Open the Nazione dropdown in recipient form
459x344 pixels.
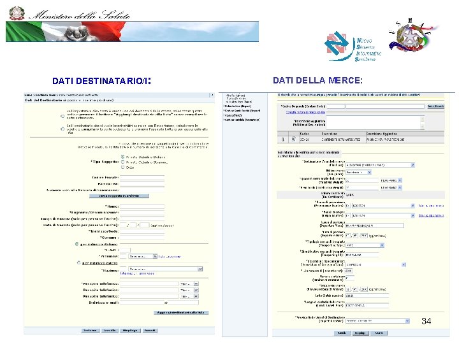(x=165, y=269)
